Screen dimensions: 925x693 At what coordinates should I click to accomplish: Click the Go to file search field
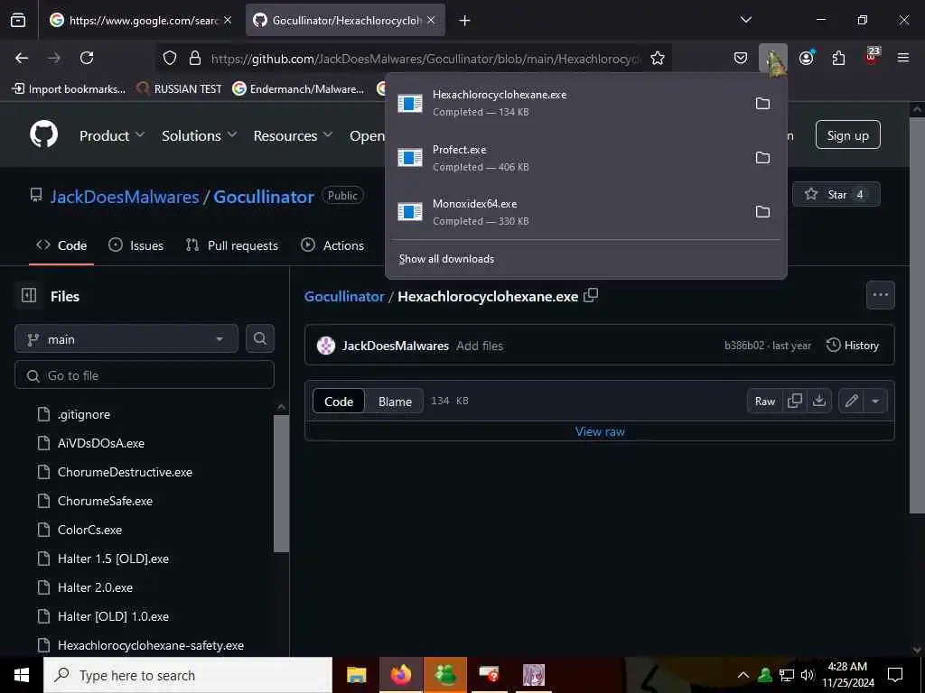pyautogui.click(x=145, y=374)
